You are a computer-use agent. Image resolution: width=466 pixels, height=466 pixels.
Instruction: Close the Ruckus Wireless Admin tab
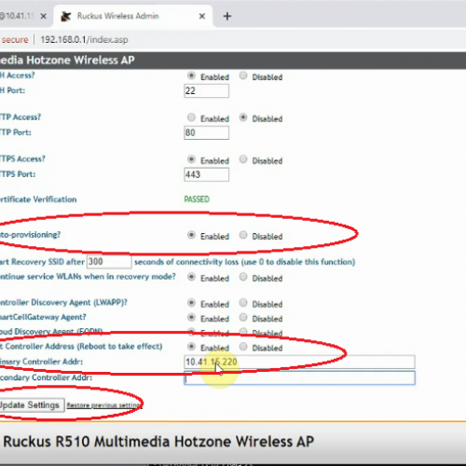pos(202,16)
